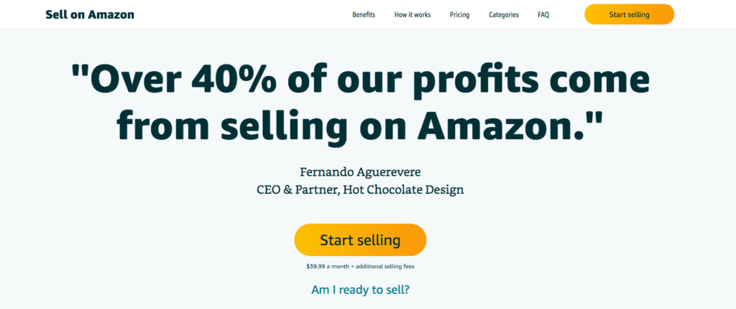Open the Benefits nav item
This screenshot has height=309, width=736.
click(x=364, y=14)
